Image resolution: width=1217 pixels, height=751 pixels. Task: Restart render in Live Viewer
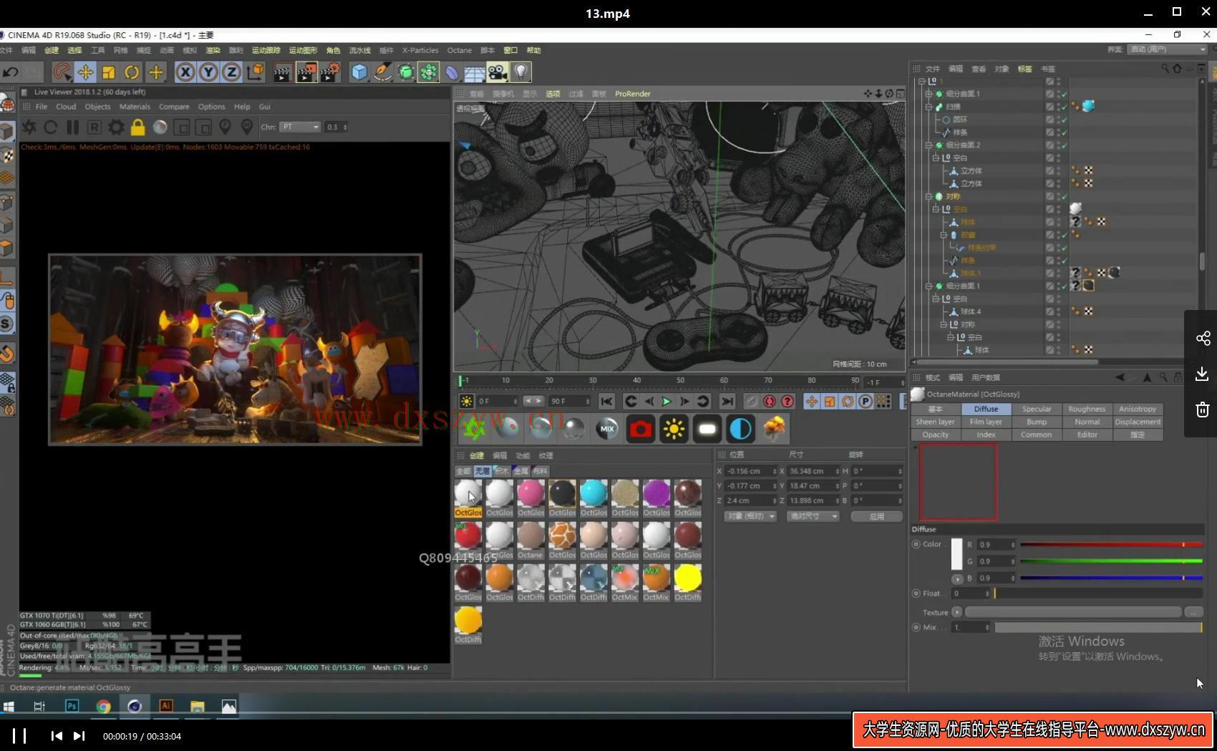[x=51, y=127]
